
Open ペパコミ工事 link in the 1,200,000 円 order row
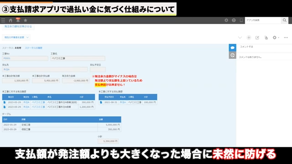[x=38, y=107]
